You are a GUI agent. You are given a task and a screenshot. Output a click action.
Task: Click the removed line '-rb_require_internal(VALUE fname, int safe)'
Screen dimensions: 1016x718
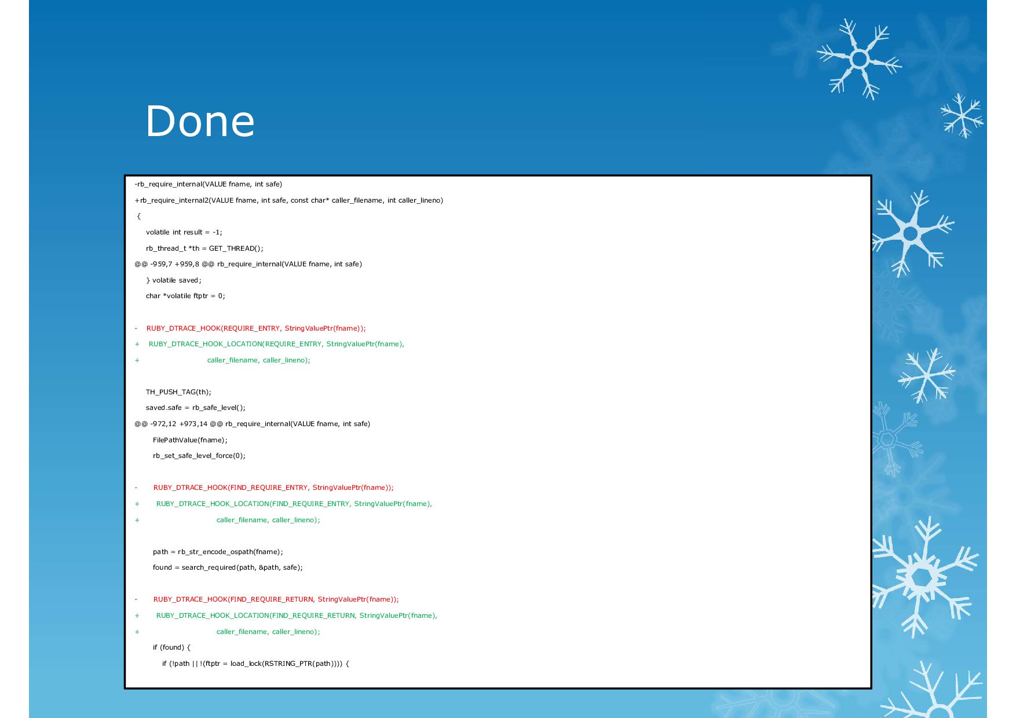pos(209,184)
